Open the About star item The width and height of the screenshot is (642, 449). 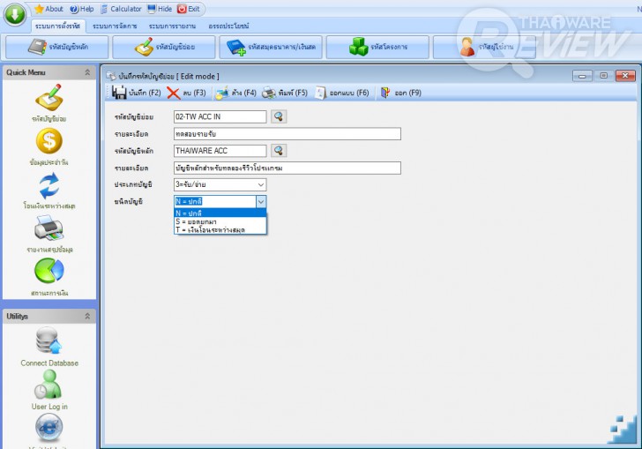pos(49,9)
